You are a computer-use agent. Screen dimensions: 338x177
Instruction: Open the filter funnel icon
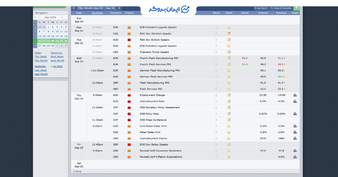297,8
